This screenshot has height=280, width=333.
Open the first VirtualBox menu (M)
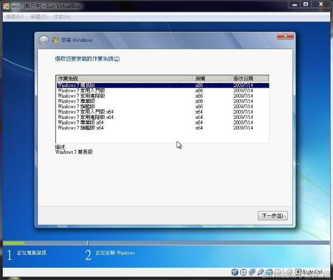pos(15,17)
